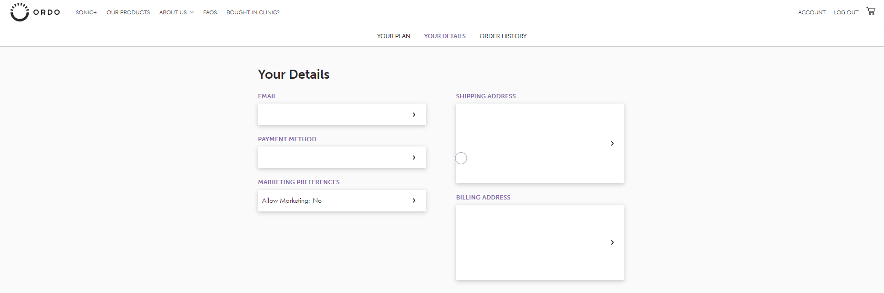Switch to the Your Plan tab
This screenshot has width=884, height=293.
[393, 36]
